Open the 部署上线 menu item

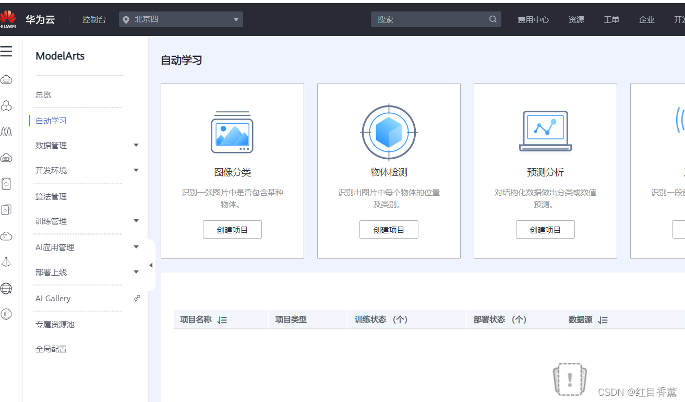pos(51,273)
